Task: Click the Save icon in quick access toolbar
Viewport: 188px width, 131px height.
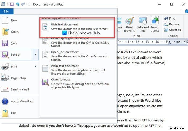Action: [x=12, y=5]
